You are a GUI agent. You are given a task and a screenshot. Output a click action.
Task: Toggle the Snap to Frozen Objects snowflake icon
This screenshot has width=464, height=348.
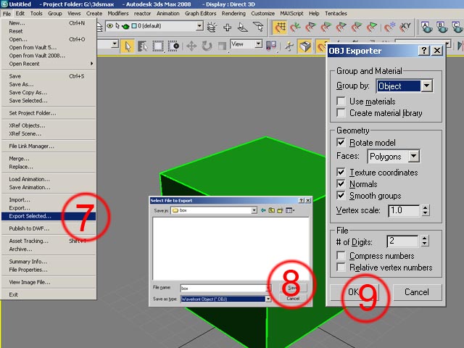point(389,28)
